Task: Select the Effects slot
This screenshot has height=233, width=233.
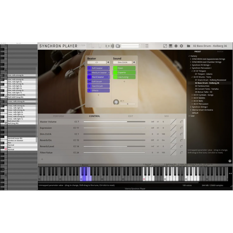Action: pos(98,91)
